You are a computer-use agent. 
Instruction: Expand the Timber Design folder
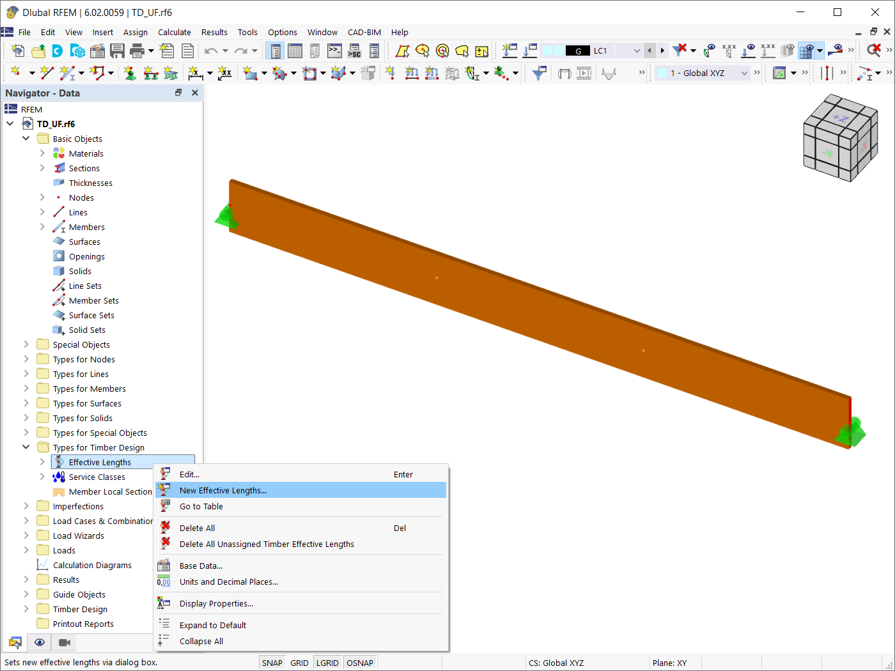click(x=26, y=609)
